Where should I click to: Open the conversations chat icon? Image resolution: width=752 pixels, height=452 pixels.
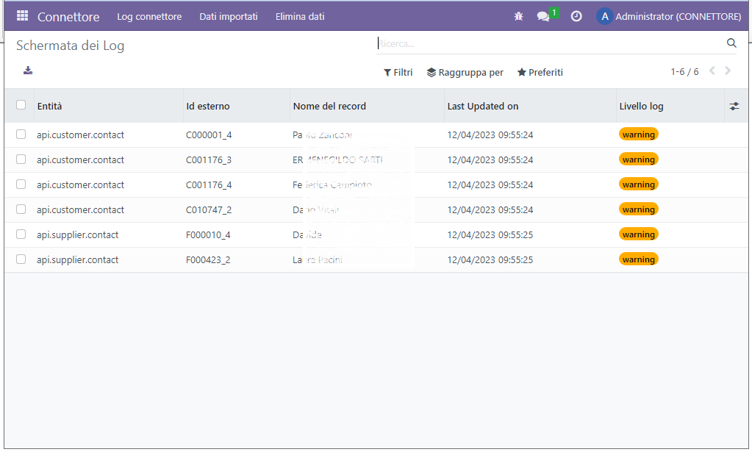tap(543, 16)
